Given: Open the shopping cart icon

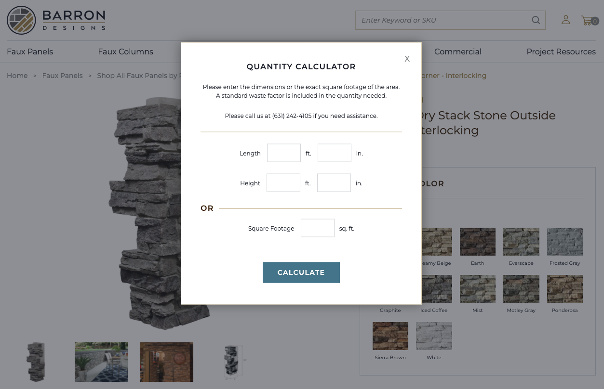Looking at the screenshot, I should click(x=588, y=20).
